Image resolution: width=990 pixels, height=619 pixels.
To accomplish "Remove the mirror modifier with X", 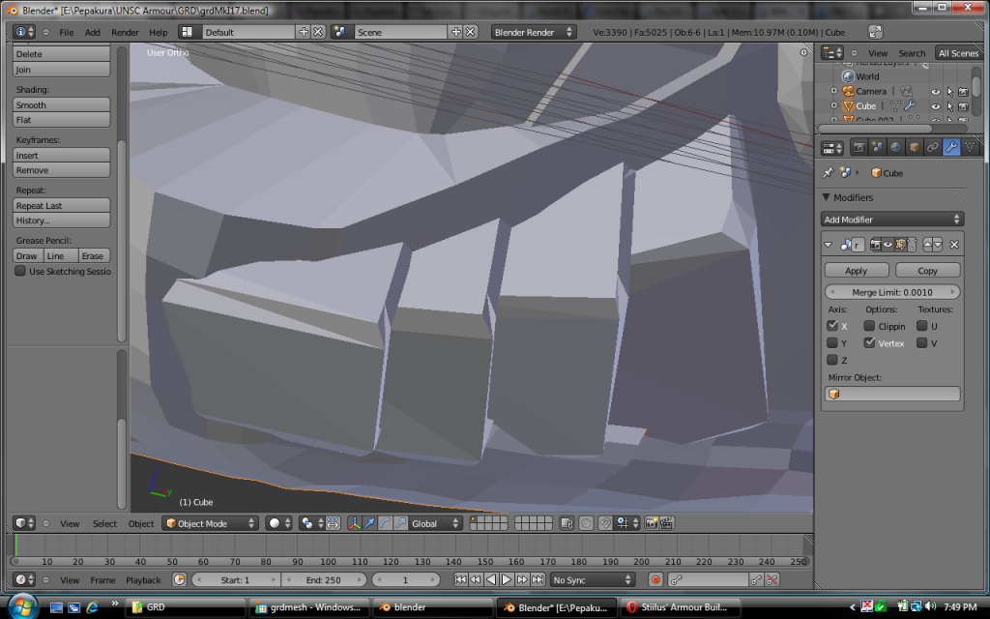I will click(x=954, y=245).
